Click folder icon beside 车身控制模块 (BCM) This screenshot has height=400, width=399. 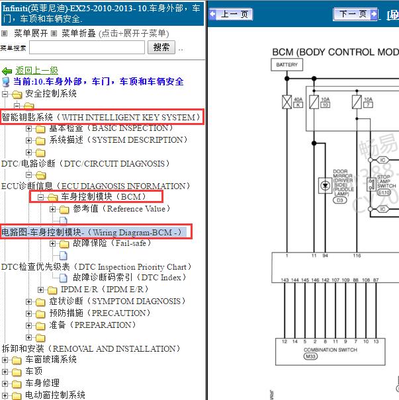coord(53,197)
